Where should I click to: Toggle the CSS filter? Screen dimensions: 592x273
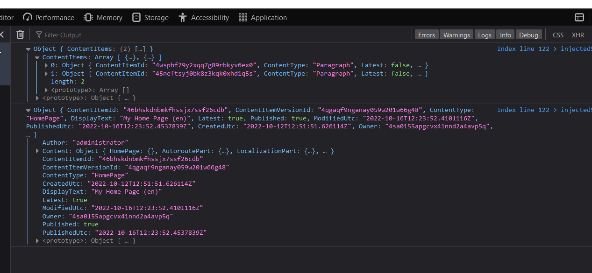click(558, 35)
